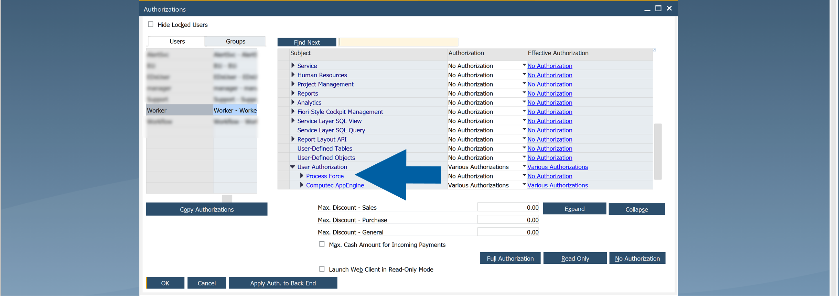The width and height of the screenshot is (839, 296).
Task: Expand the Reports subject row
Action: [293, 93]
